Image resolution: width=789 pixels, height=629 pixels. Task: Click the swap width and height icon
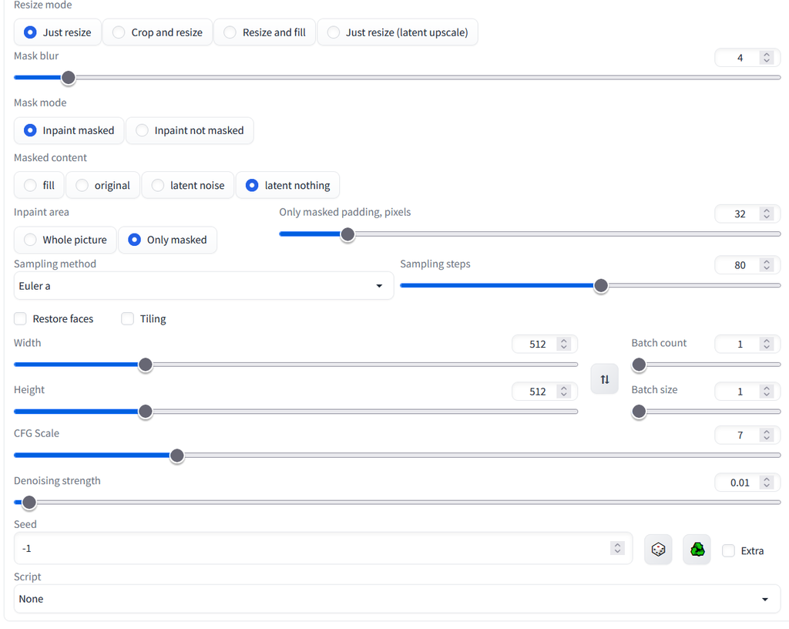click(604, 379)
